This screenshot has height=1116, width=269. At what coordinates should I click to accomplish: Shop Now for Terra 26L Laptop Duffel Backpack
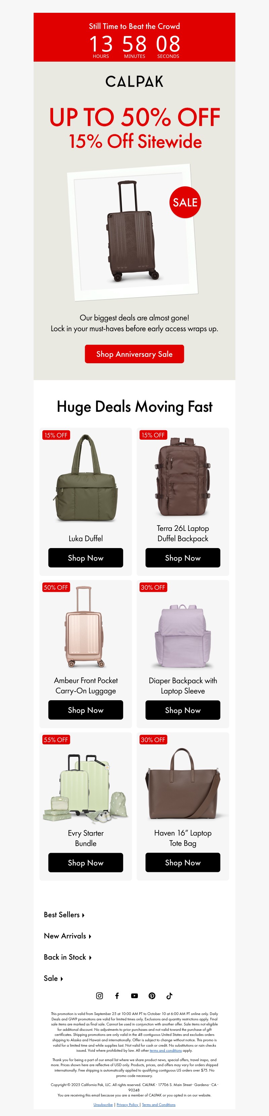coord(183,558)
